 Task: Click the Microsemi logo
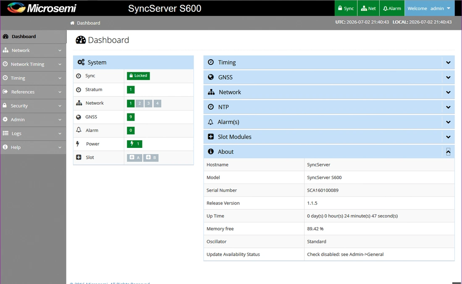(x=42, y=8)
